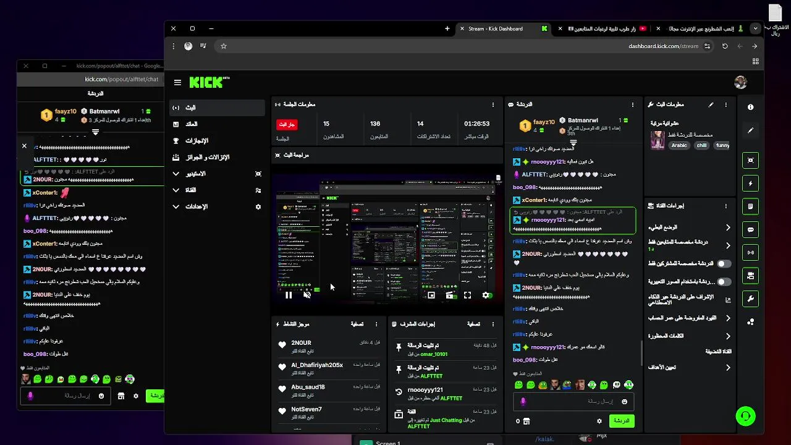
Task: Open the info icon in right sidebar
Action: tap(750, 107)
